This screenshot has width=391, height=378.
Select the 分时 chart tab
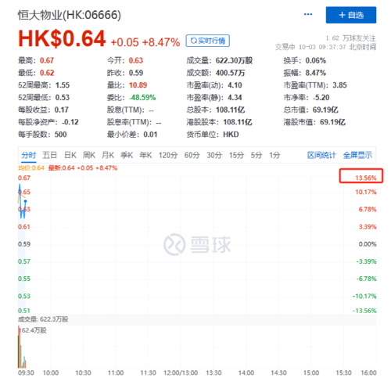[x=29, y=155]
